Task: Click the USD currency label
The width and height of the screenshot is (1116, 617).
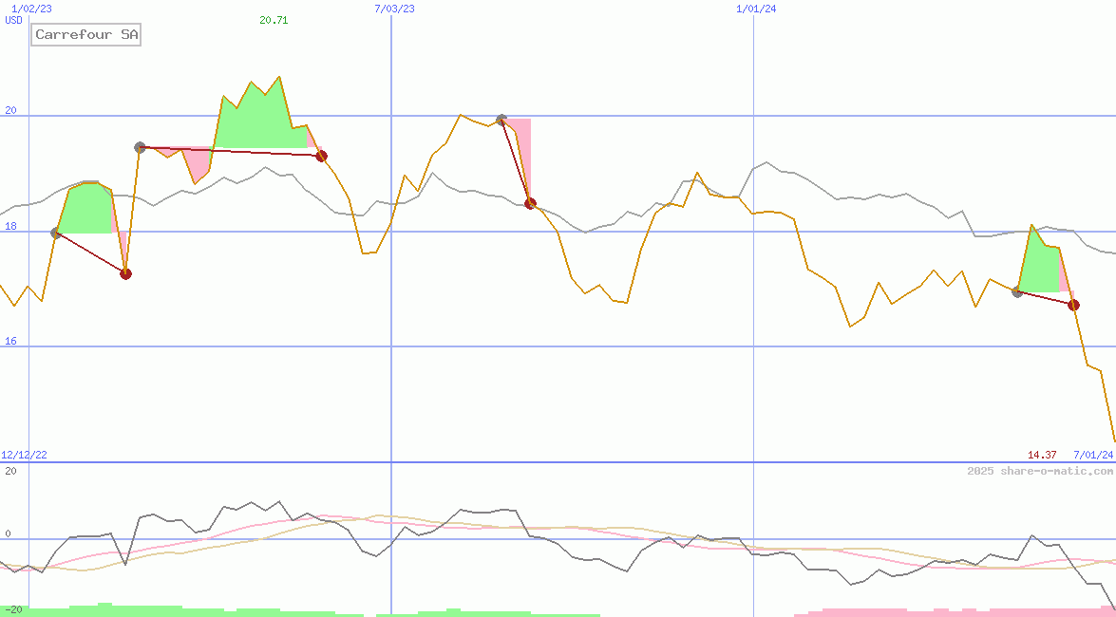Action: [x=14, y=20]
